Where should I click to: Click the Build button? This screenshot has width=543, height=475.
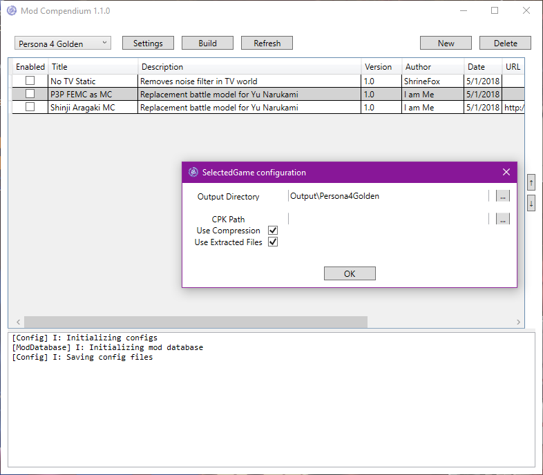pos(207,43)
